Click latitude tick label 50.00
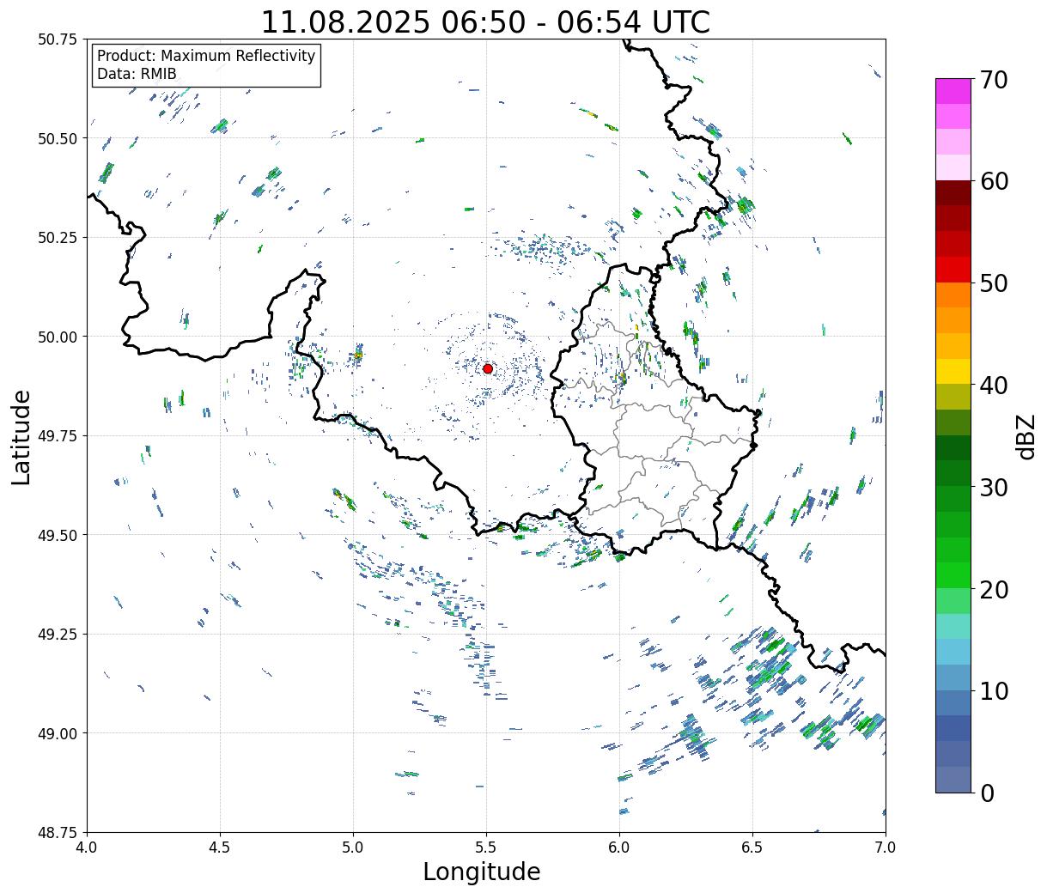The image size is (1047, 893). [x=58, y=337]
